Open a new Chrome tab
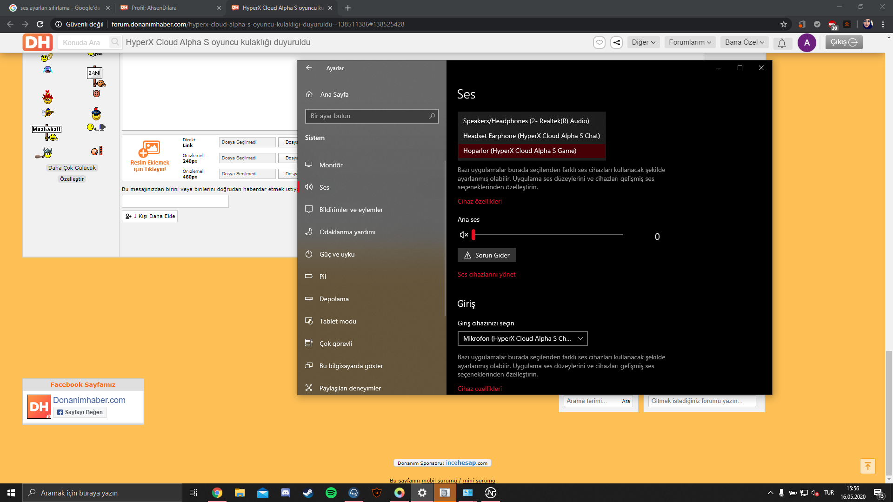893x502 pixels. click(x=348, y=8)
